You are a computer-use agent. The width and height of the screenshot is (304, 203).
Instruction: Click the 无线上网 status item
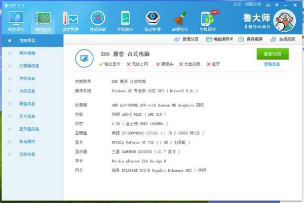pos(137,64)
